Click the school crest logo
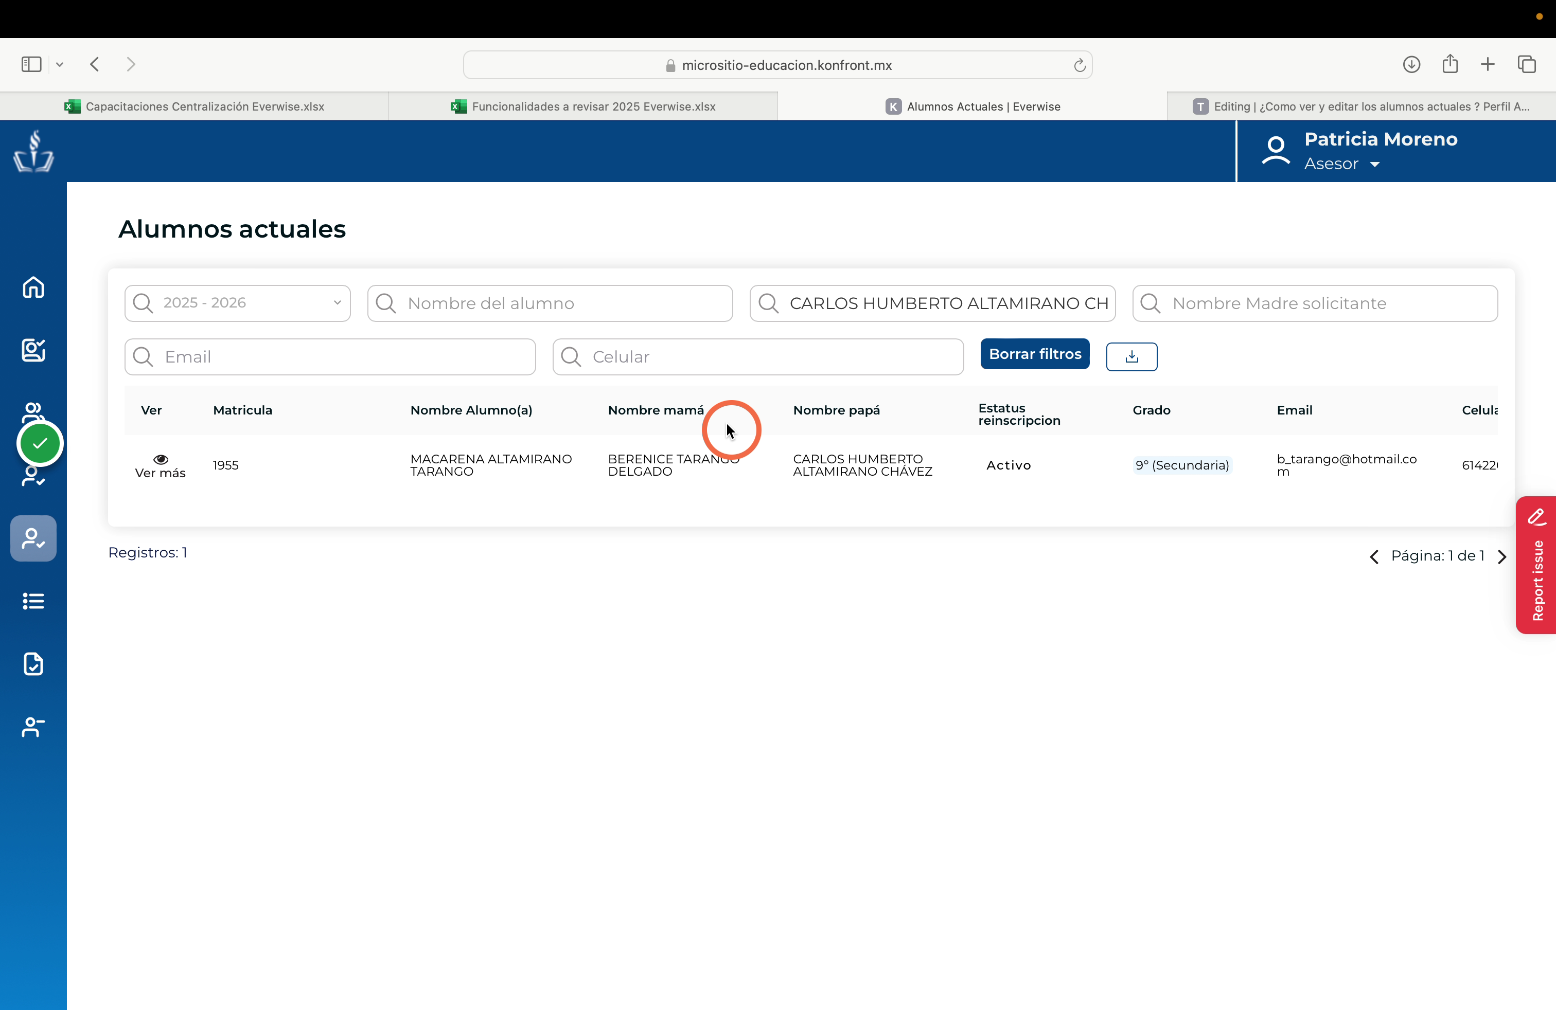 pyautogui.click(x=33, y=151)
